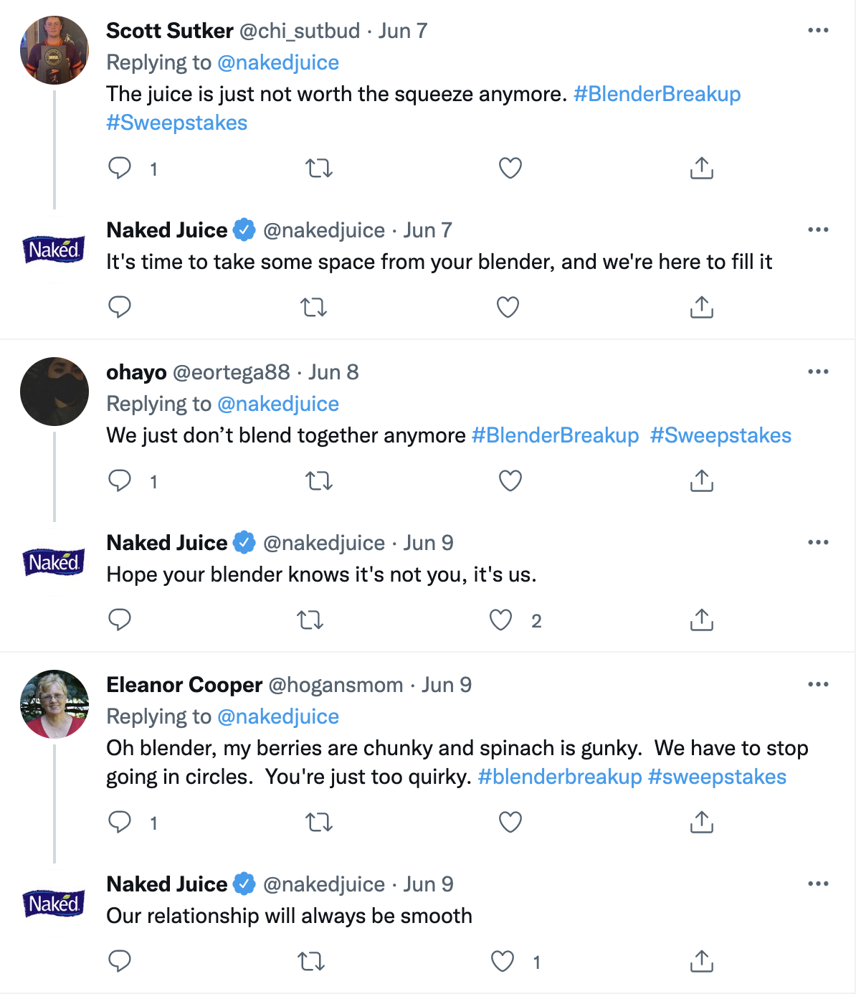856x994 pixels.
Task: Visit @nakedjuice mention under ohayo's name
Action: point(277,404)
